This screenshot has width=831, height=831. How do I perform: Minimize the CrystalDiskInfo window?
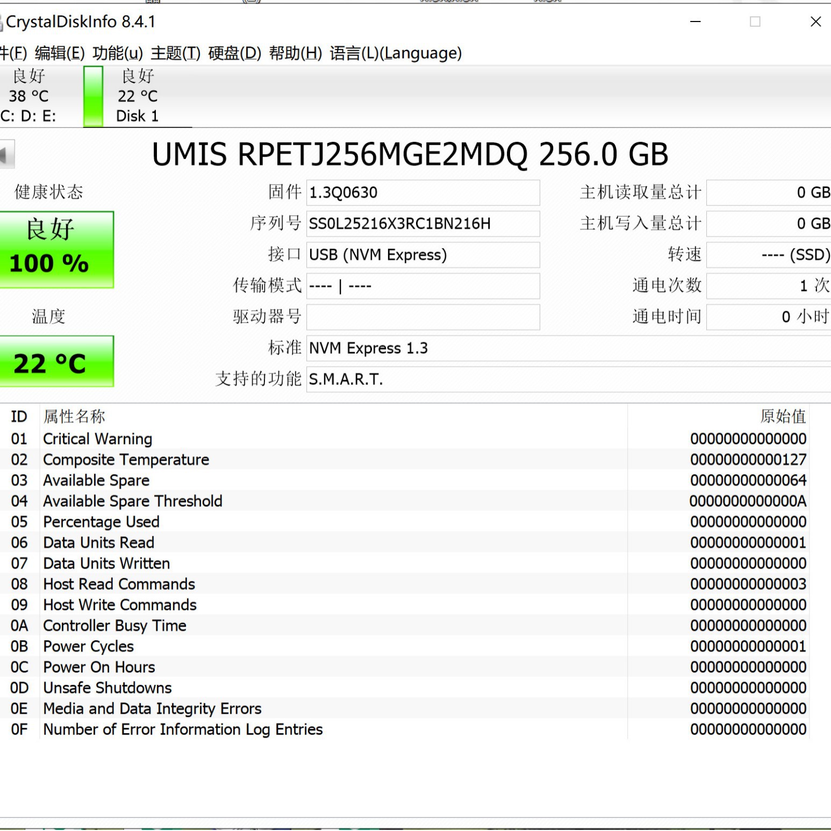tap(696, 22)
